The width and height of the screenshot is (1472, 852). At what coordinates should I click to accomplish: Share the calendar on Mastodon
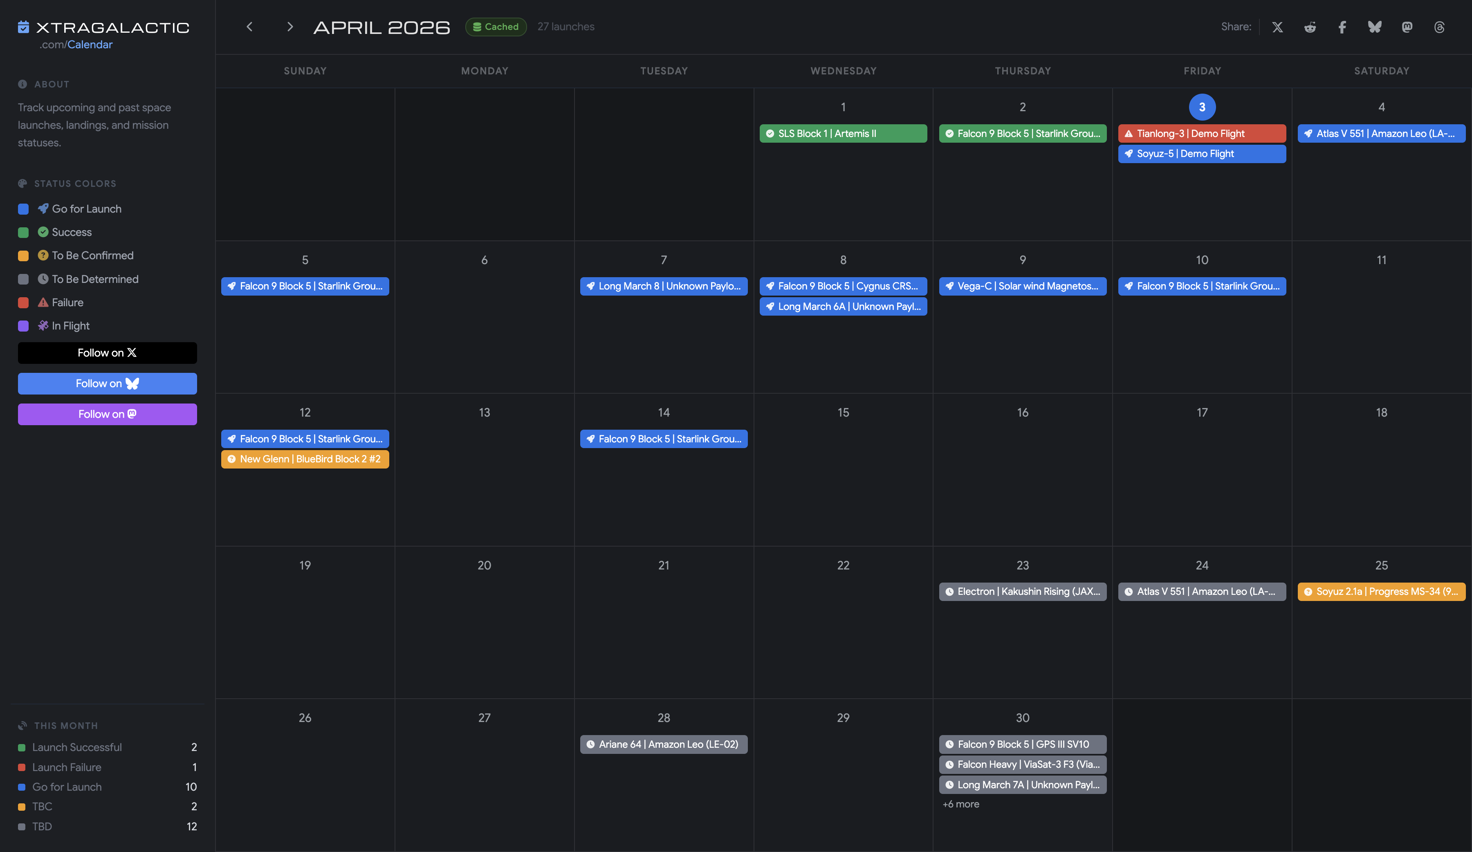click(1407, 27)
